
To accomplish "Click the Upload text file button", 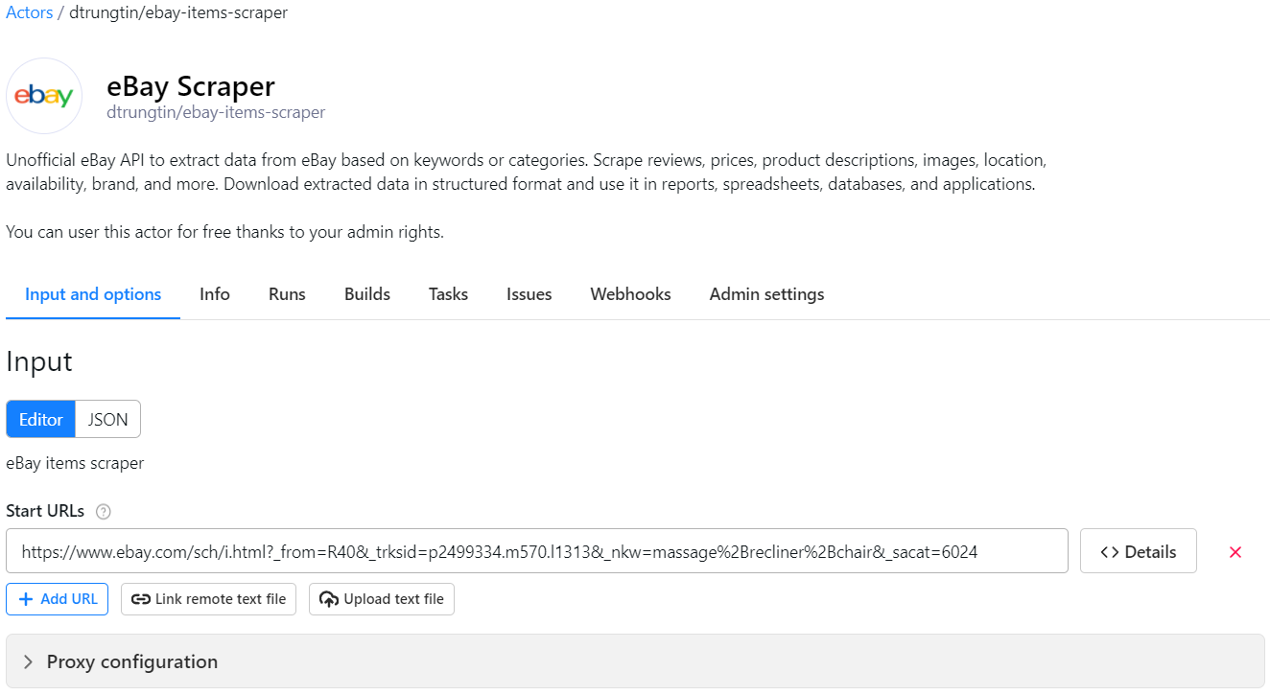I will (x=382, y=599).
